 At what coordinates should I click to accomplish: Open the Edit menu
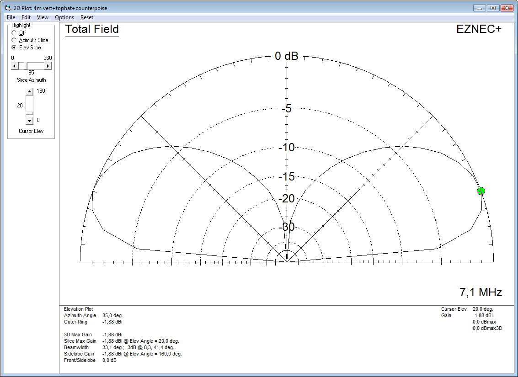click(26, 17)
